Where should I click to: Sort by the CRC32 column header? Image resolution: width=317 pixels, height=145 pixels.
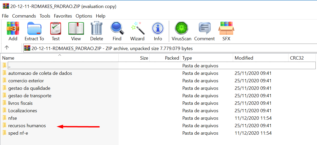[302, 58]
